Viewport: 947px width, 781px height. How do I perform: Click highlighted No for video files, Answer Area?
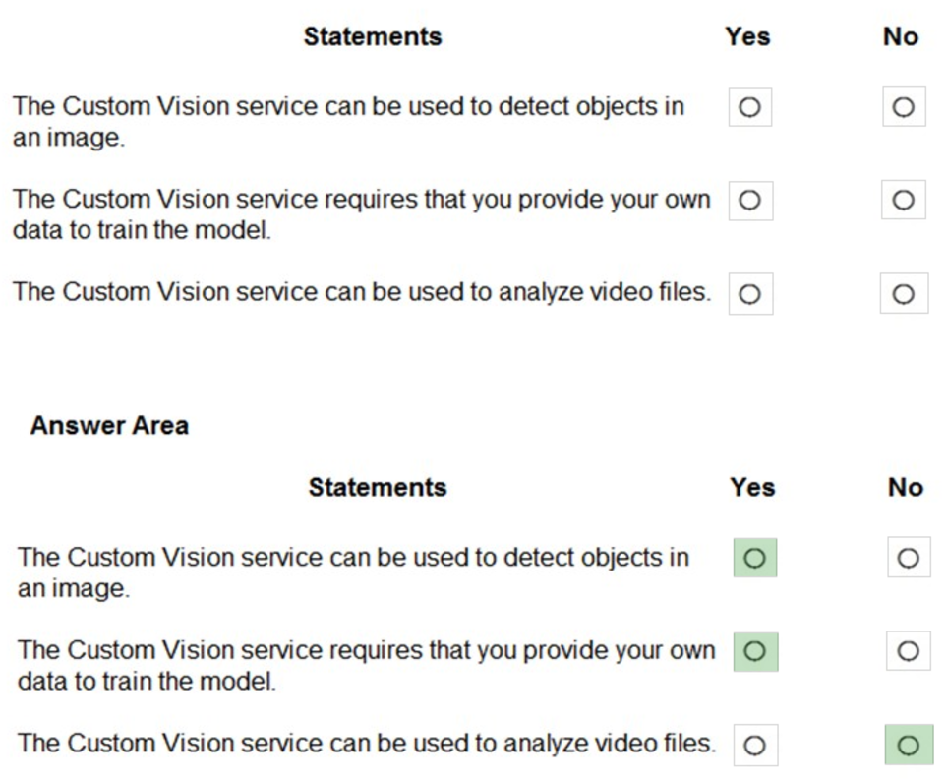908,745
